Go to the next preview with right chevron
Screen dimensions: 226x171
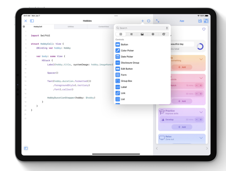[207, 148]
